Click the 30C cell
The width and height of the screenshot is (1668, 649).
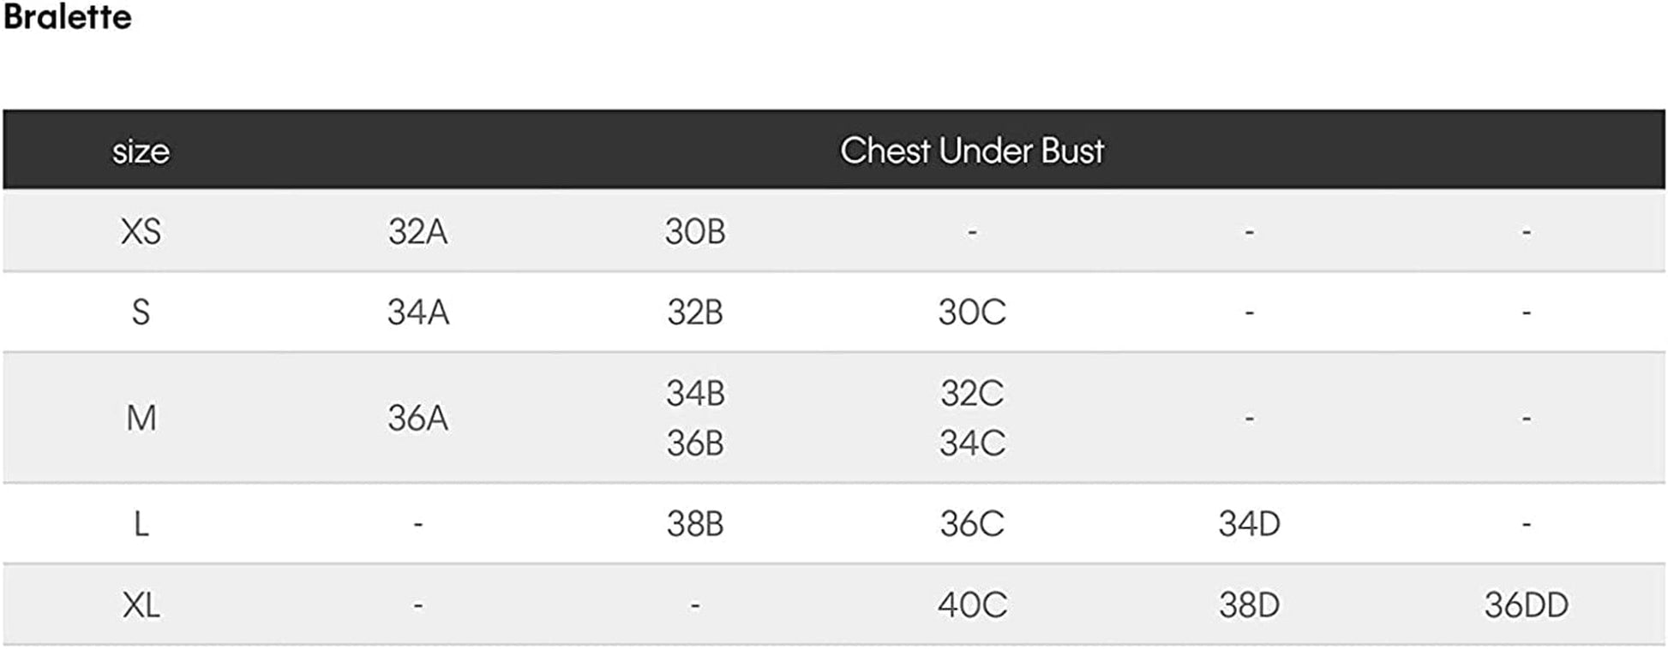tap(971, 312)
